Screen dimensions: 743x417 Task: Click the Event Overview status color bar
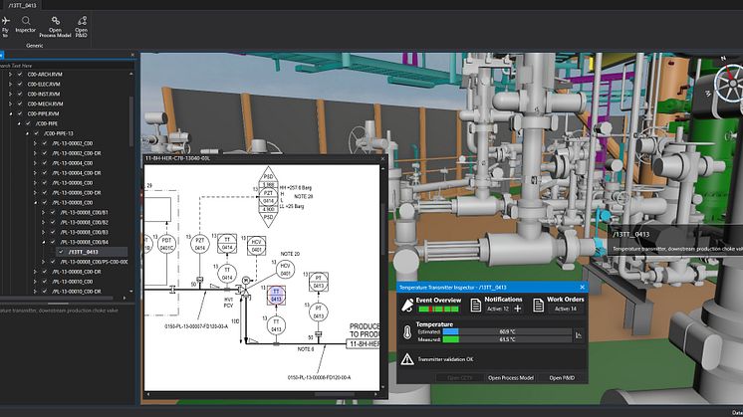point(438,310)
